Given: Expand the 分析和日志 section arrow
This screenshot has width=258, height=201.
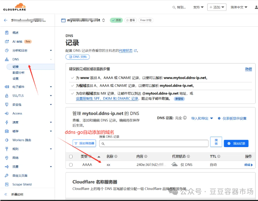Looking at the screenshot, I should pos(51,50).
